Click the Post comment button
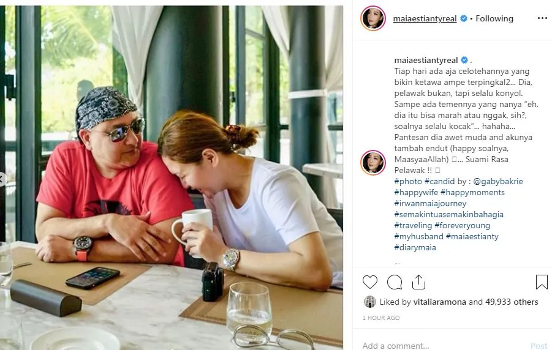 point(539,346)
